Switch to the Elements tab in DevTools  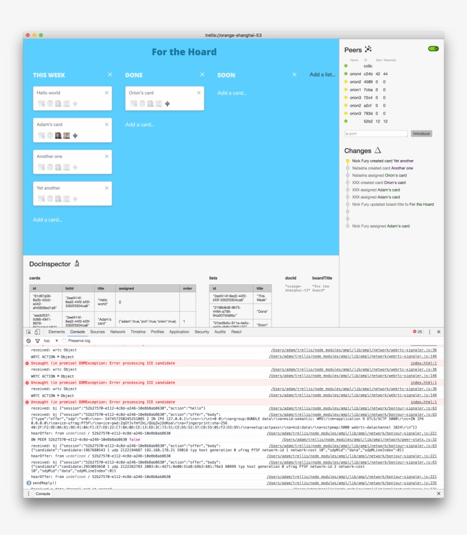coord(56,331)
